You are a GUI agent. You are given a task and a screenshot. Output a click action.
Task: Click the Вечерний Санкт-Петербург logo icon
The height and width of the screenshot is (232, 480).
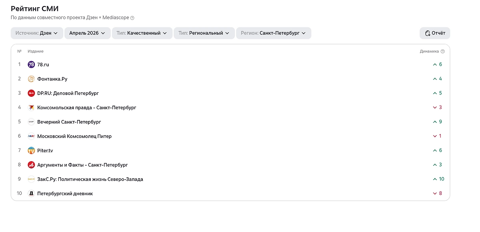point(31,122)
